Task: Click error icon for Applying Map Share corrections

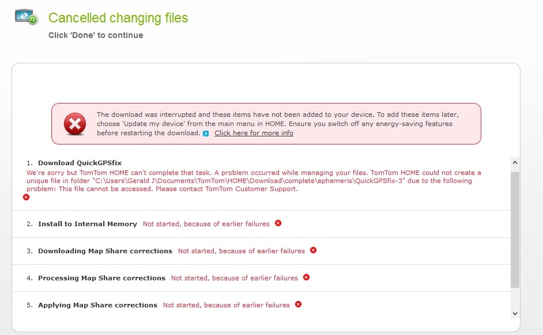Action: pos(298,304)
